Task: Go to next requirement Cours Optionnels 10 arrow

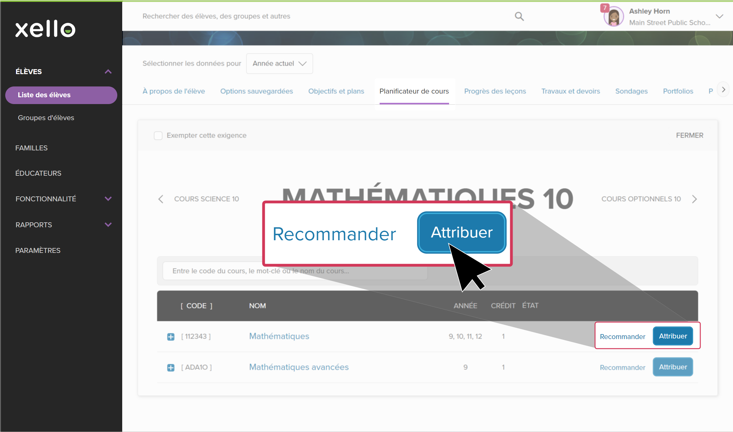Action: (x=694, y=199)
